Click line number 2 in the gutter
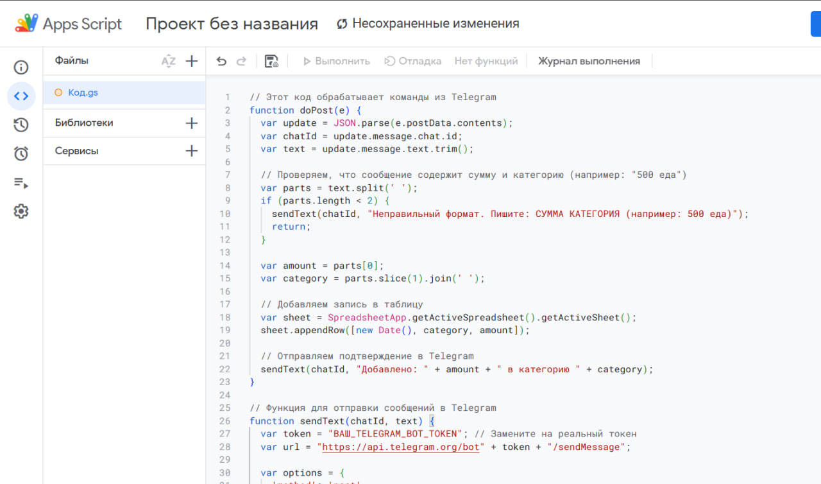 point(228,110)
